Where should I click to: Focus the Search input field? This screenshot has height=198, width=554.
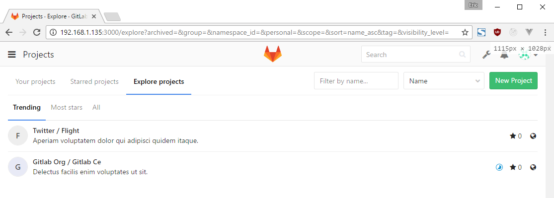tap(416, 55)
